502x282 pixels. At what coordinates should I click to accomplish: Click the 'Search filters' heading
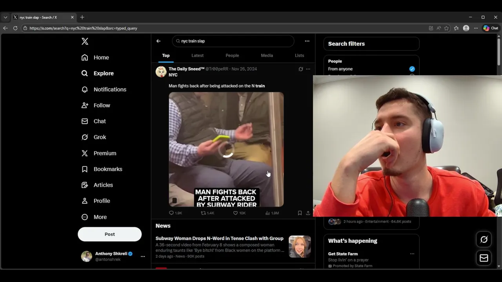point(346,44)
